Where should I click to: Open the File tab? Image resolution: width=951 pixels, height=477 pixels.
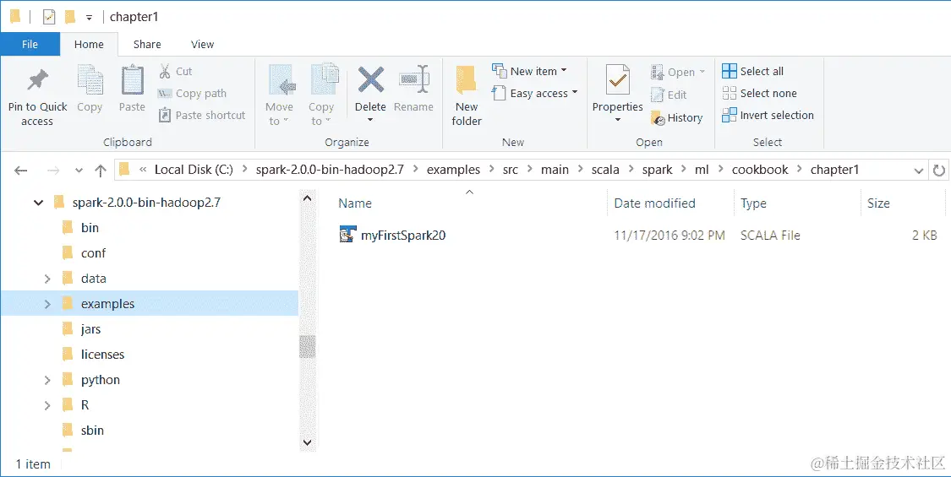pos(30,44)
